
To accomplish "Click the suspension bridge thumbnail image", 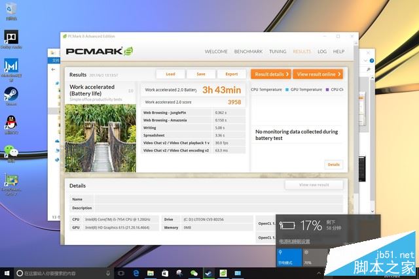I will click(x=100, y=138).
